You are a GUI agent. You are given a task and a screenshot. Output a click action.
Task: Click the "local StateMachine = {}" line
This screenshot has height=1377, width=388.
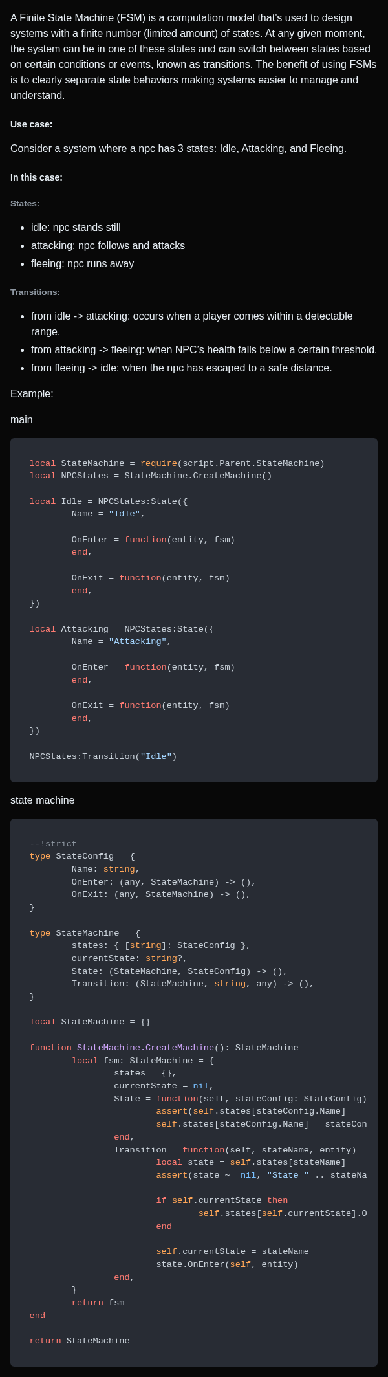(90, 1022)
